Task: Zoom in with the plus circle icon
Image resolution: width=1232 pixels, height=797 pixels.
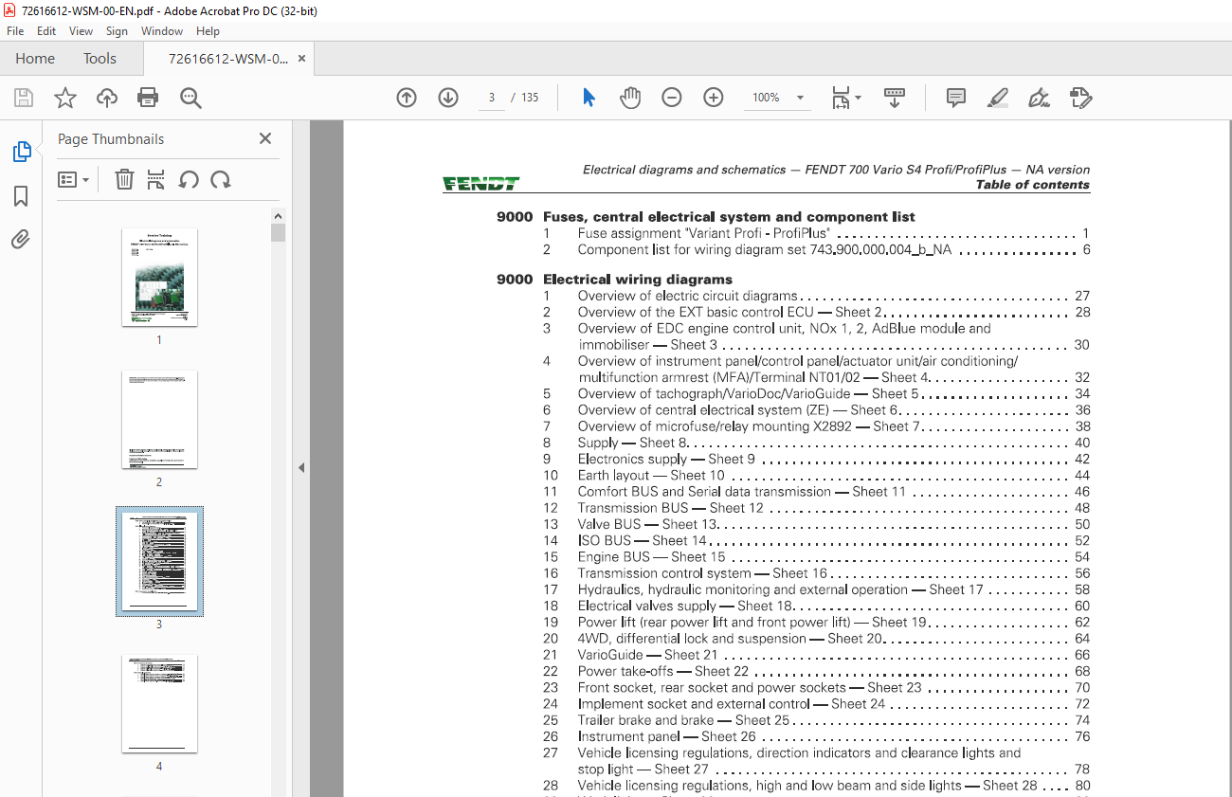Action: point(714,98)
